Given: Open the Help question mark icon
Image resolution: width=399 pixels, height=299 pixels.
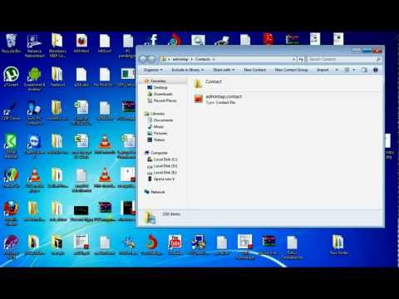Looking at the screenshot, I should (x=376, y=70).
